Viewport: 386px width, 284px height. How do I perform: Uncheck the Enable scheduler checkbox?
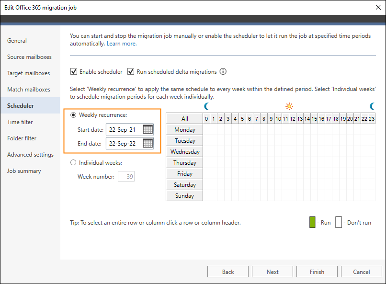tap(74, 72)
